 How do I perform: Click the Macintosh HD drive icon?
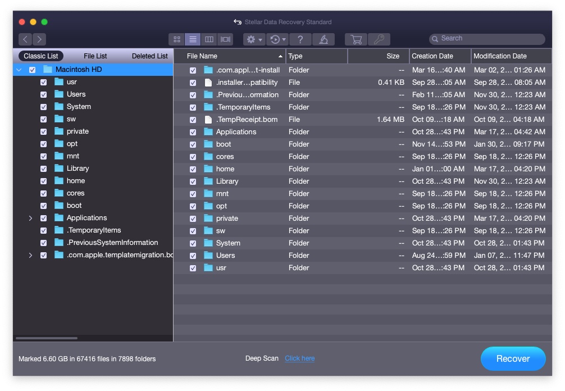tap(48, 69)
